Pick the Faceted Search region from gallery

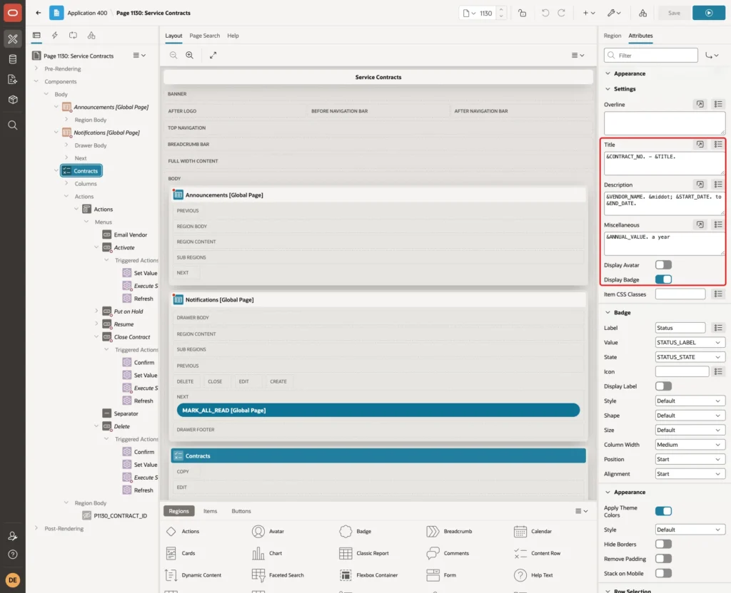click(x=278, y=575)
